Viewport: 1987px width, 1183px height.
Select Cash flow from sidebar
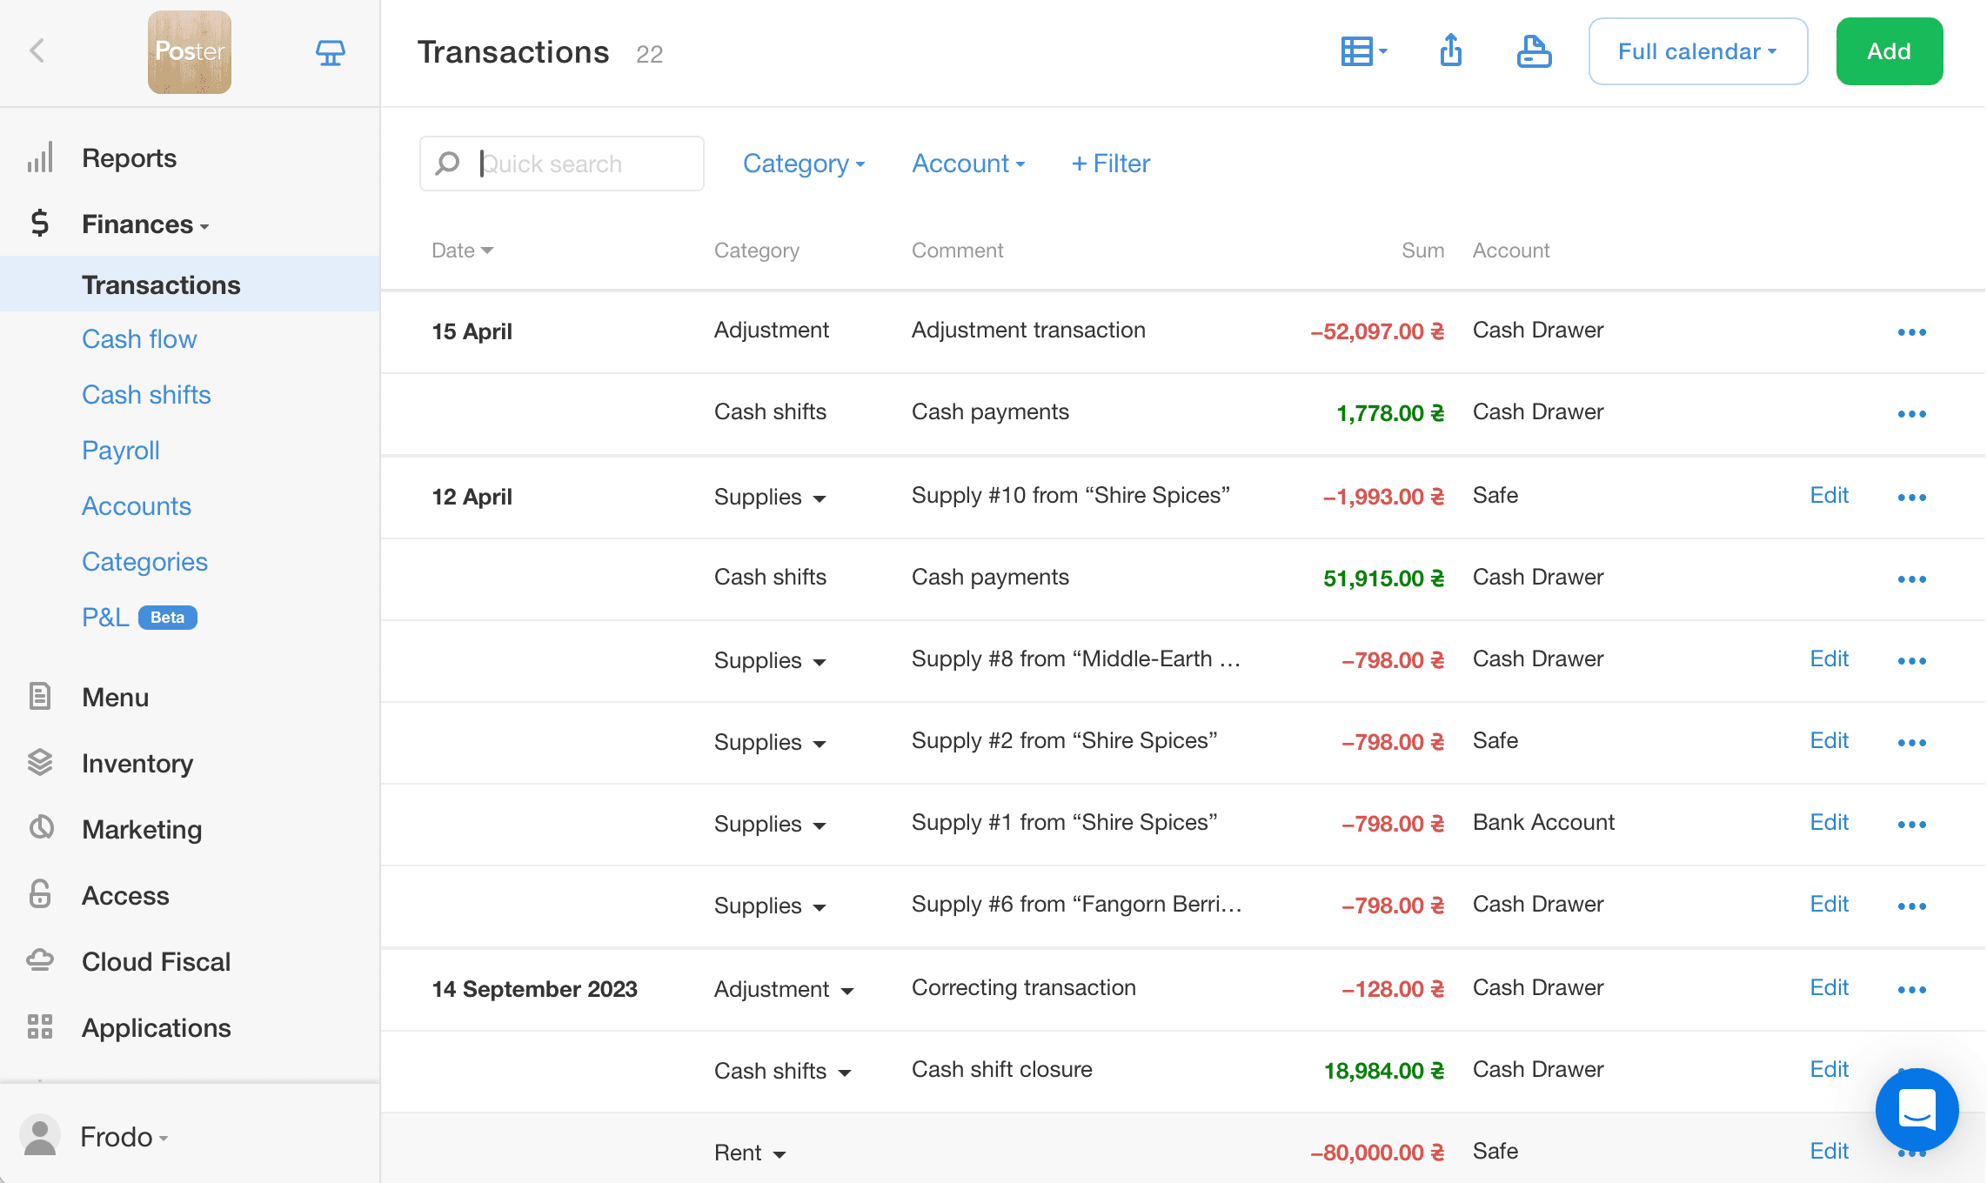141,338
